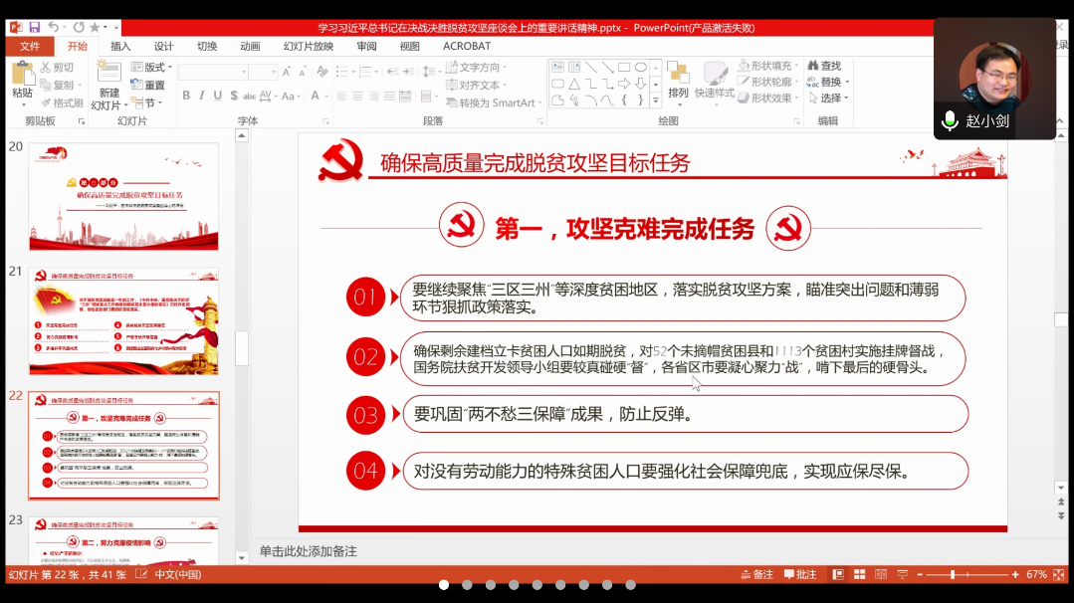Screen dimensions: 1074x603
Task: Open the Insert ribbon tab
Action: pyautogui.click(x=120, y=46)
